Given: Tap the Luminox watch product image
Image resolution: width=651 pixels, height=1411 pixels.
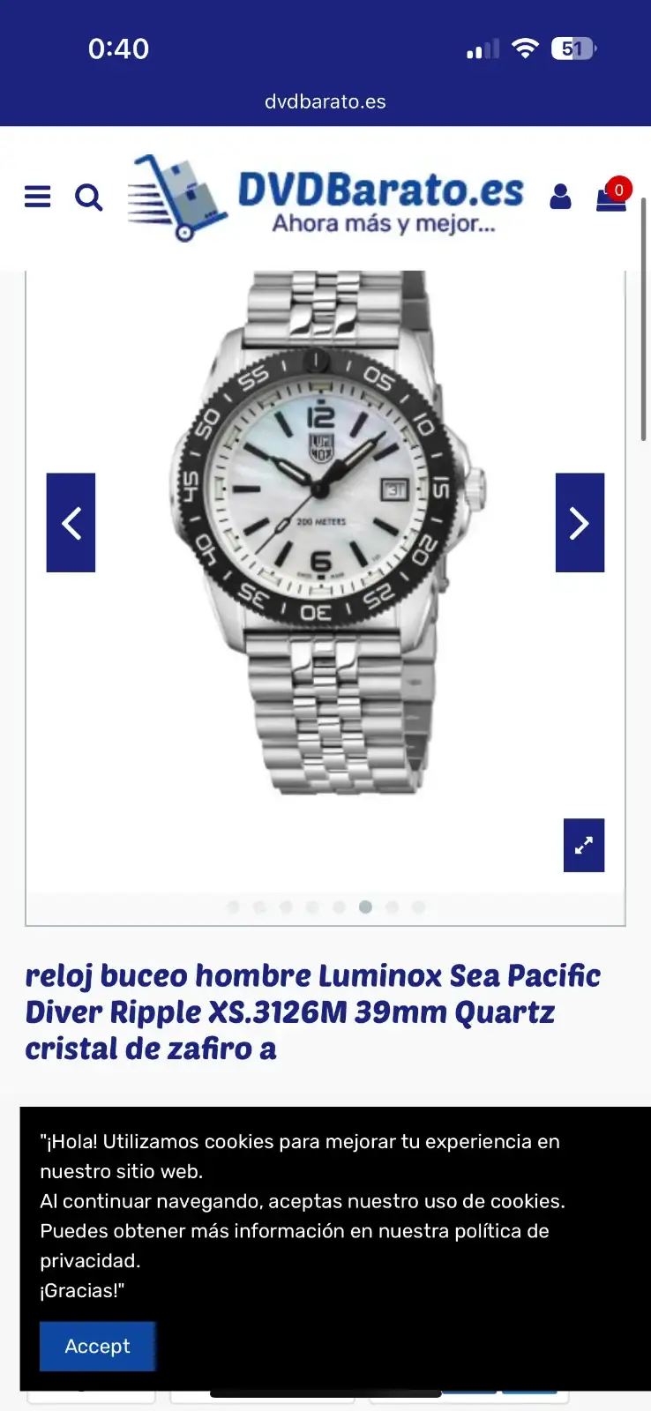Looking at the screenshot, I should tap(325, 534).
